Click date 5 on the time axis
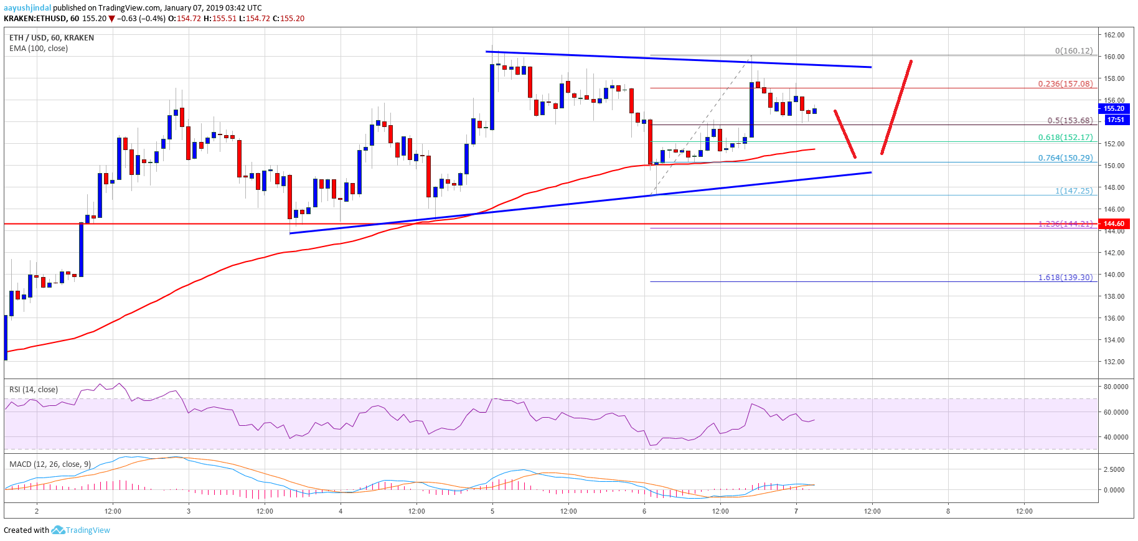Screen dimensions: 1138x541 (x=492, y=511)
